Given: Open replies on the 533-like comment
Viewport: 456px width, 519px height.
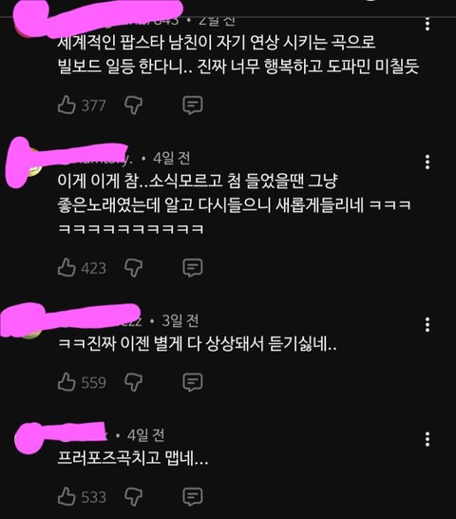Looking at the screenshot, I should tap(193, 496).
